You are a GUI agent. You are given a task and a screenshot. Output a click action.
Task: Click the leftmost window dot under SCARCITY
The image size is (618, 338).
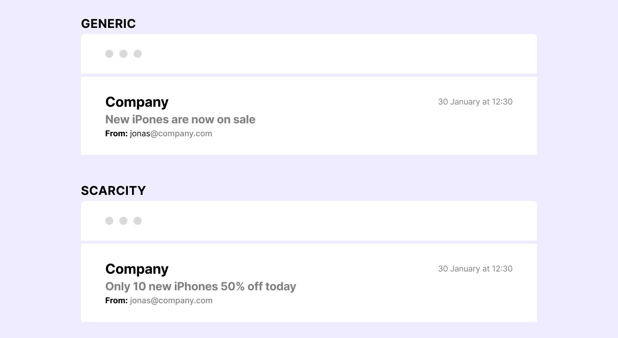tap(109, 221)
